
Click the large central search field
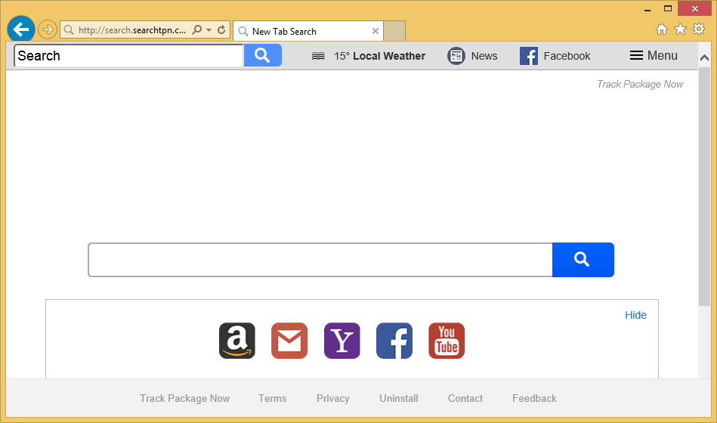(x=320, y=260)
